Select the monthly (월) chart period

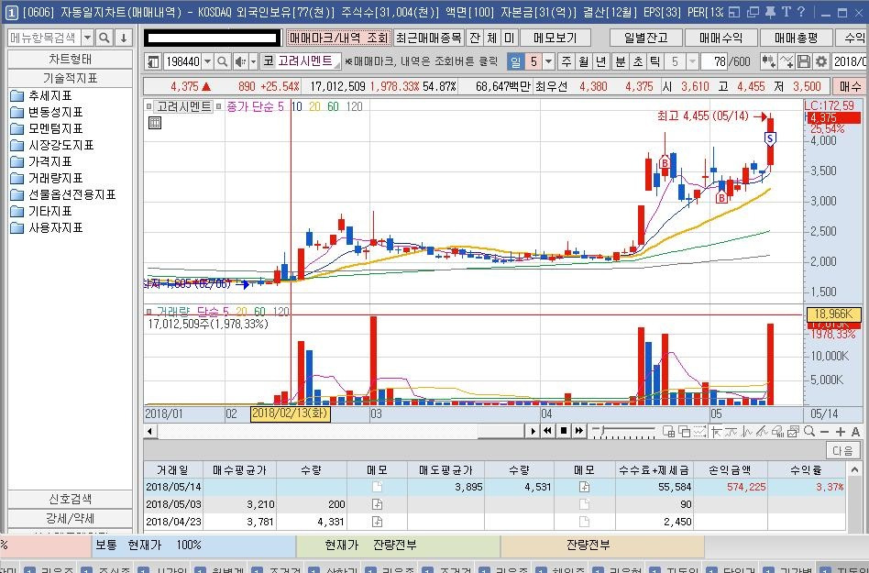tap(584, 61)
